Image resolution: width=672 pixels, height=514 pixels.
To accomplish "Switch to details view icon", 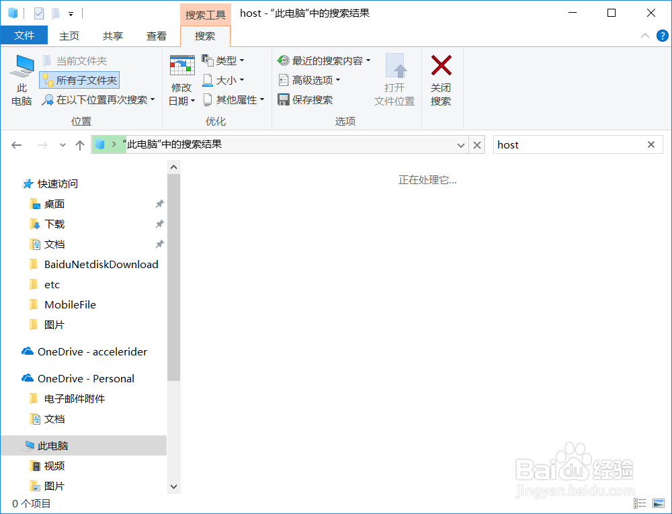I will [640, 503].
